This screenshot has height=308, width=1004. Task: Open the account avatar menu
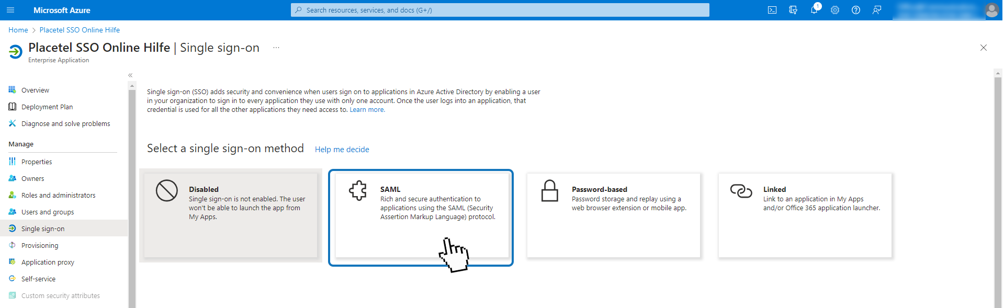[x=992, y=10]
